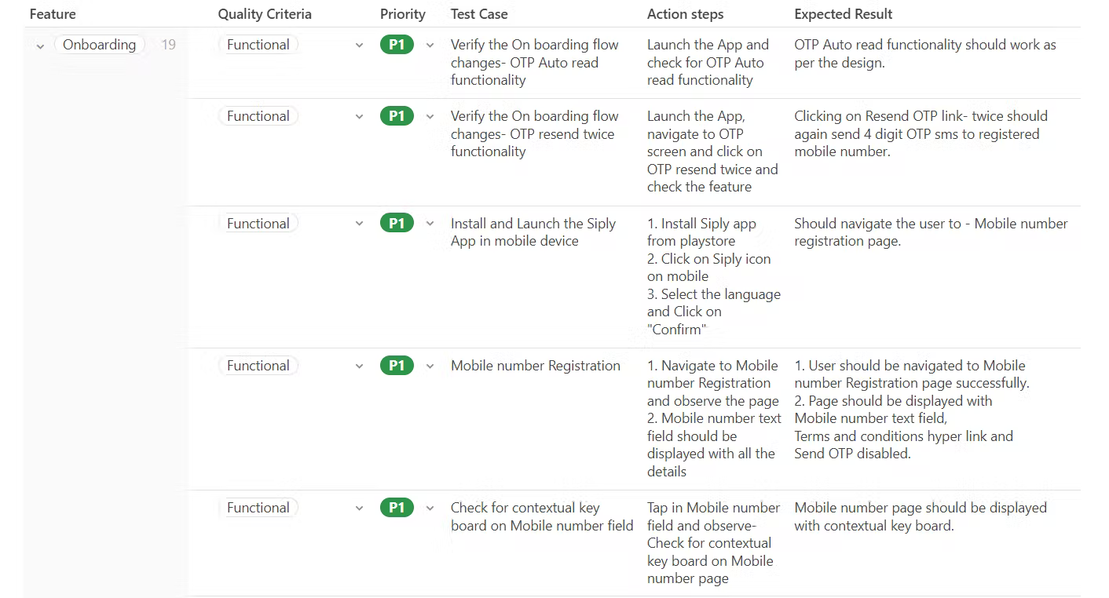
Task: Click the Expected Result column header
Action: (x=844, y=14)
